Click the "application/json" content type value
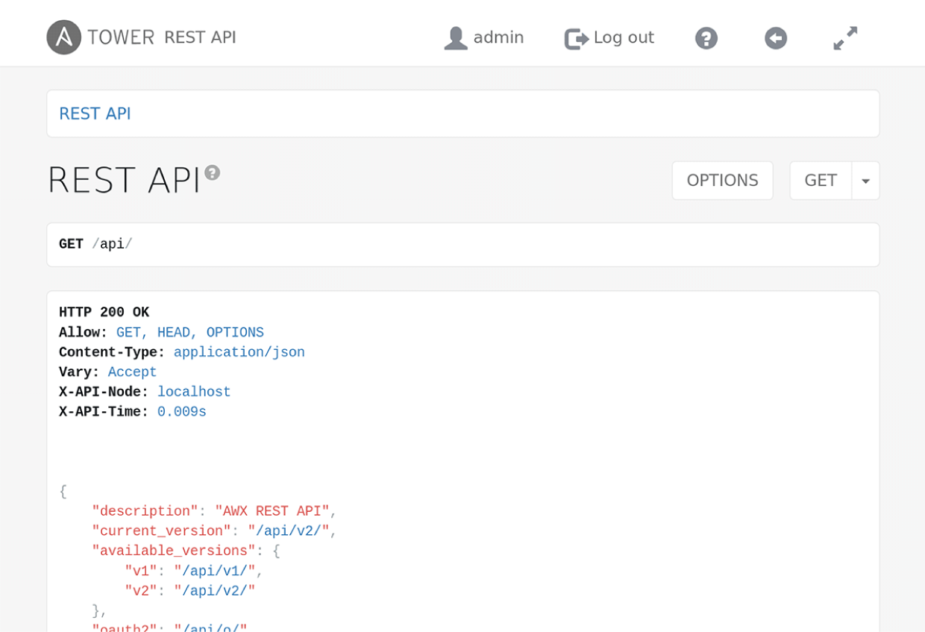Viewport: 925px width, 632px height. 239,351
